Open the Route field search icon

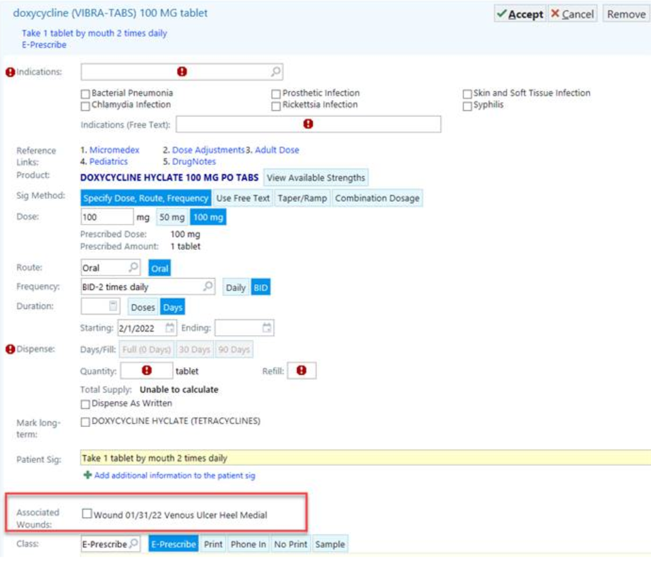point(133,267)
